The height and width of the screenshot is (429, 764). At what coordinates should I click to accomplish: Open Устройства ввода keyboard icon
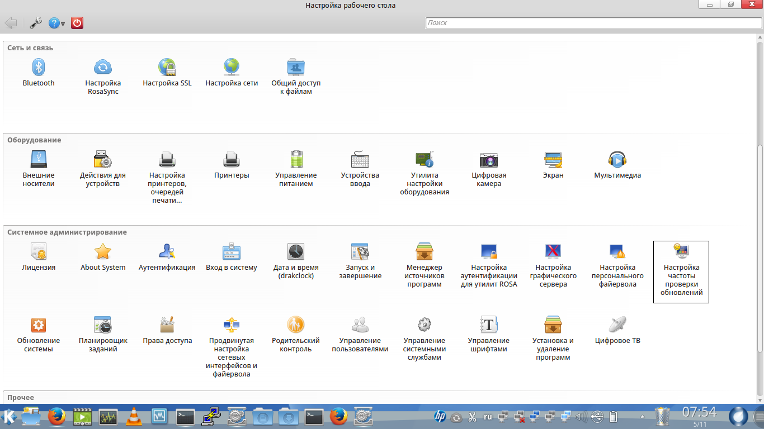360,160
